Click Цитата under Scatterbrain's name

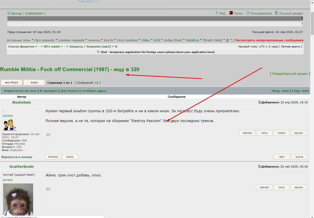point(8,180)
